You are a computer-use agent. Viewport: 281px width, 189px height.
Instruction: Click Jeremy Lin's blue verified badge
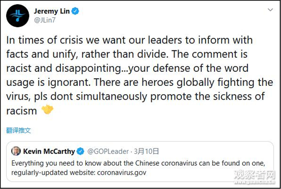(75, 11)
